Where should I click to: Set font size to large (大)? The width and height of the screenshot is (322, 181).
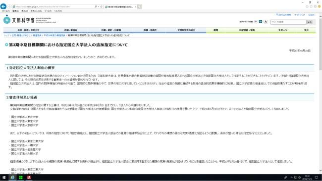[x=266, y=22]
